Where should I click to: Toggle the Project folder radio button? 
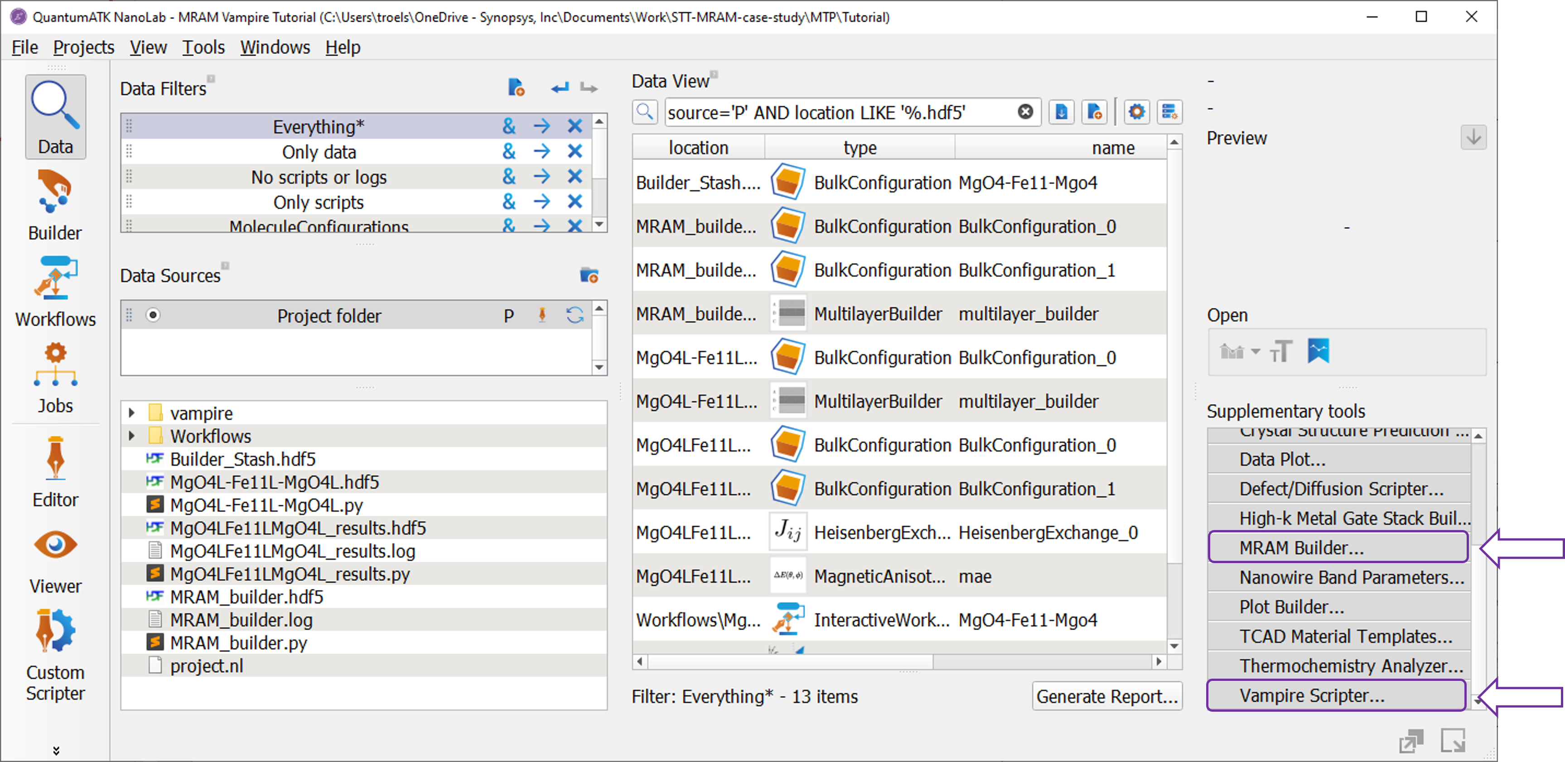[x=153, y=315]
